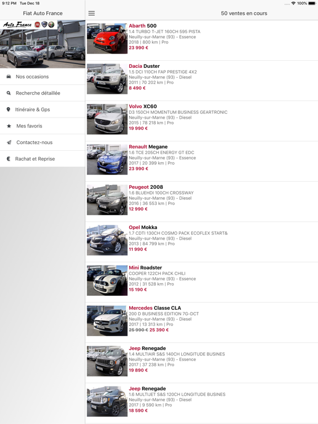Viewport: 318px width, 424px height.
Task: Open Mes favoris menu item
Action: coord(43,126)
